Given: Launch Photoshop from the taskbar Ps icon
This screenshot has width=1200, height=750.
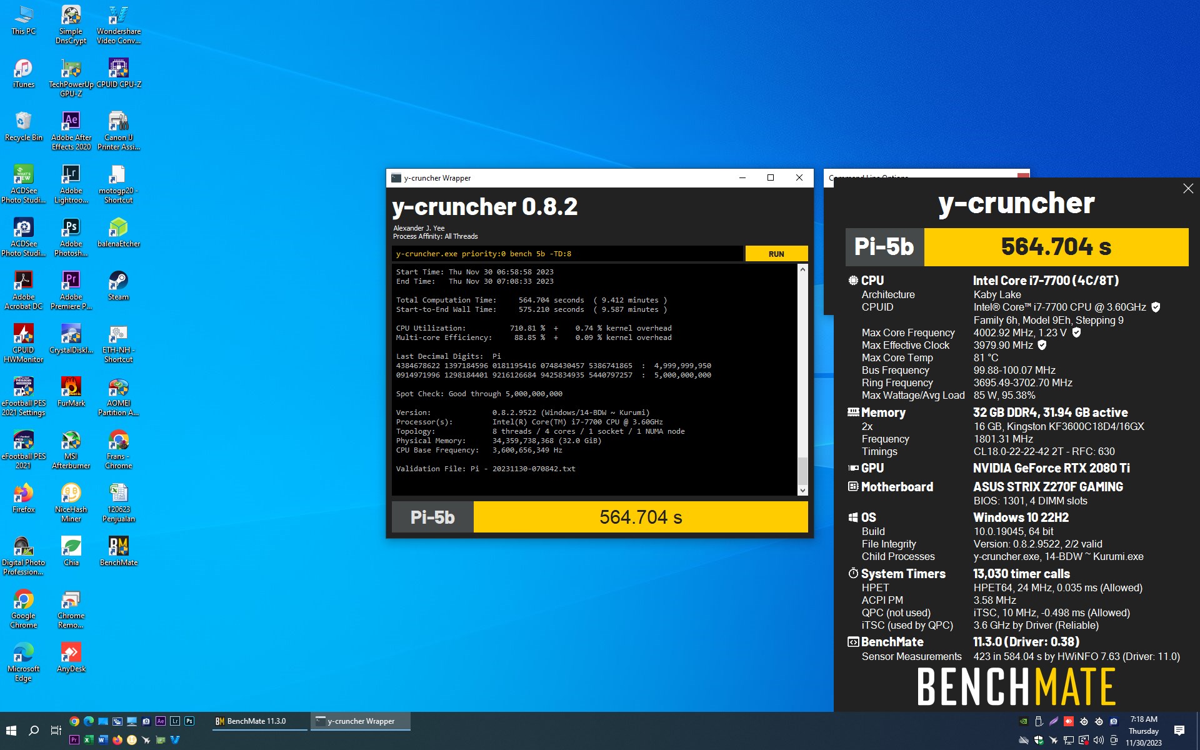Looking at the screenshot, I should point(189,721).
